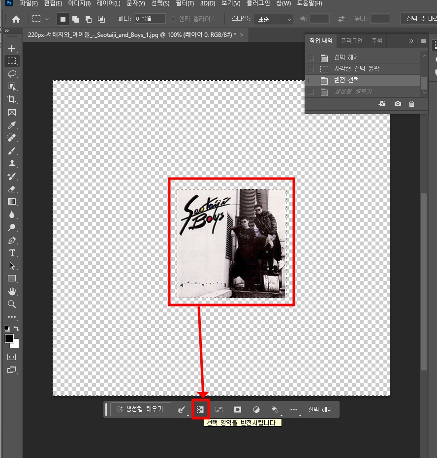Toggle history brush source for 사각형 선택 윤곽
Viewport: 437px width, 458px height.
(x=311, y=69)
